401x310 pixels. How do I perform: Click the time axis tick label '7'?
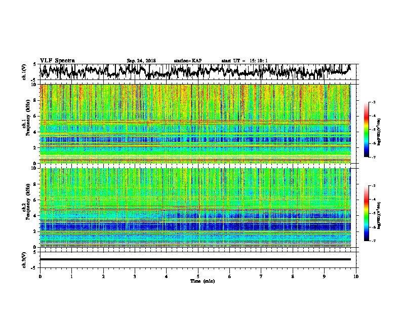[261, 277]
